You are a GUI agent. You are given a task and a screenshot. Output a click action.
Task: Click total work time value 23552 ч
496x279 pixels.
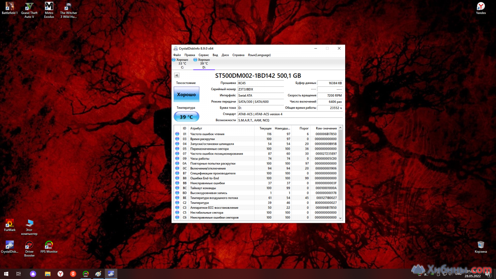[330, 108]
